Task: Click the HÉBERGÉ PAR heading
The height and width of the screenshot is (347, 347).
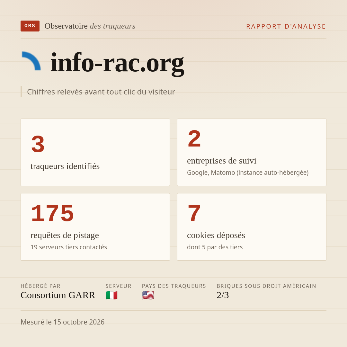Action: [x=40, y=286]
